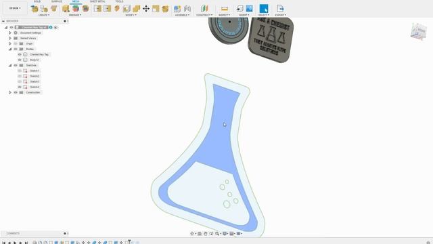Viewport: 433px width, 244px height.
Task: Jump to timeline end
Action: pyautogui.click(x=26, y=243)
